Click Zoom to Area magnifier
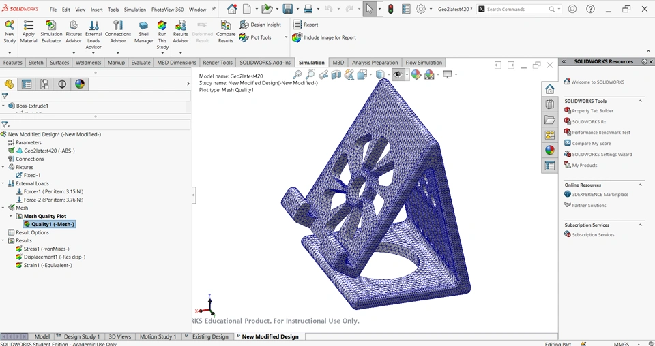The image size is (655, 346). coord(310,75)
